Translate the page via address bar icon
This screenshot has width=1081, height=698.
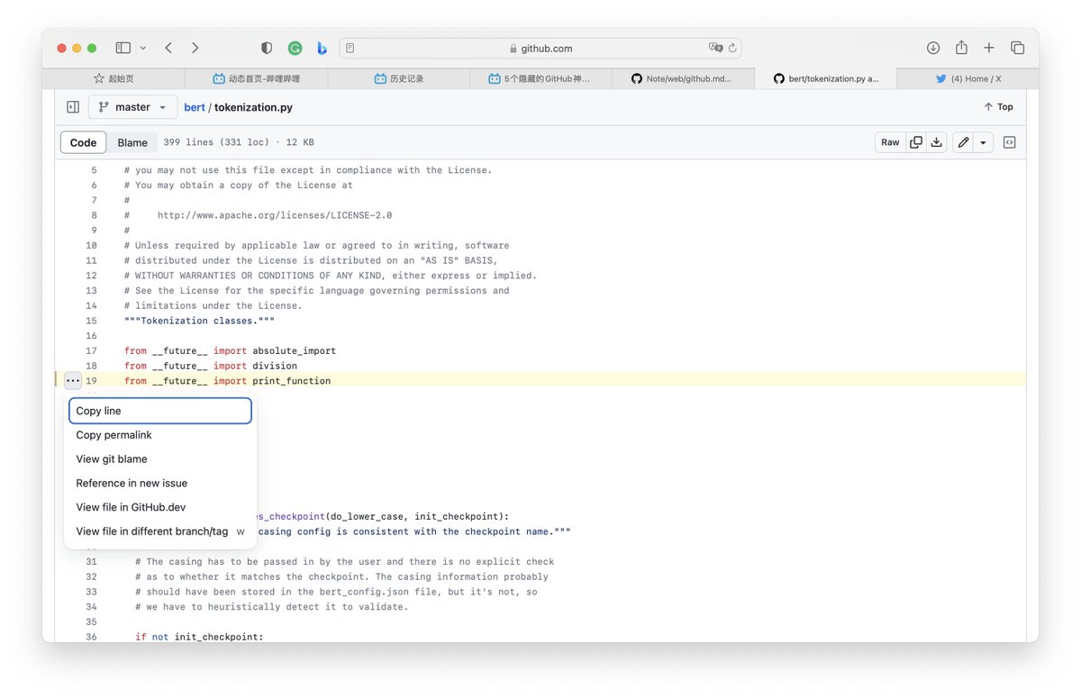715,48
